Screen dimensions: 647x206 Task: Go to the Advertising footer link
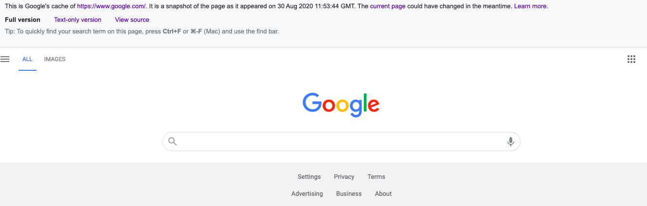tap(307, 194)
